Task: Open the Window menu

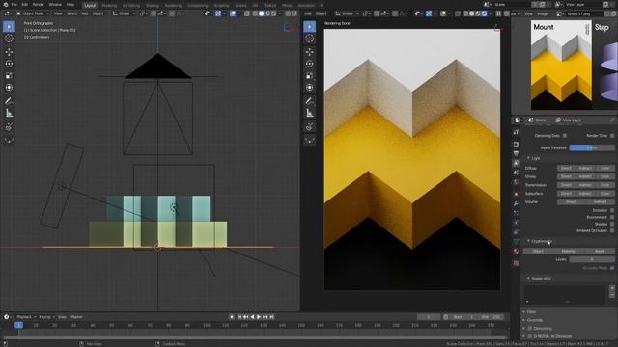Action: pos(55,4)
